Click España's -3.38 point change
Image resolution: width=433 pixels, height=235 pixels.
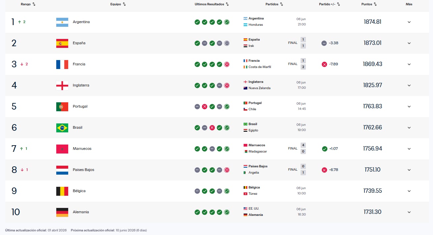(x=333, y=43)
